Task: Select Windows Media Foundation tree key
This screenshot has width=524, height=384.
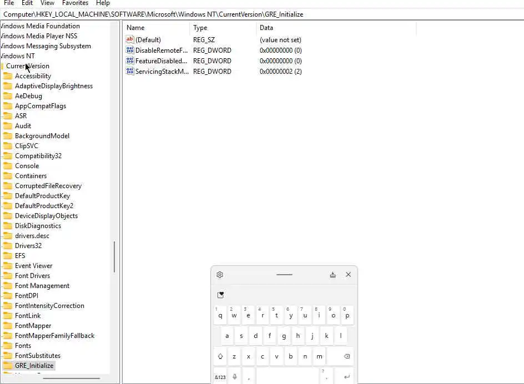Action: (40, 26)
